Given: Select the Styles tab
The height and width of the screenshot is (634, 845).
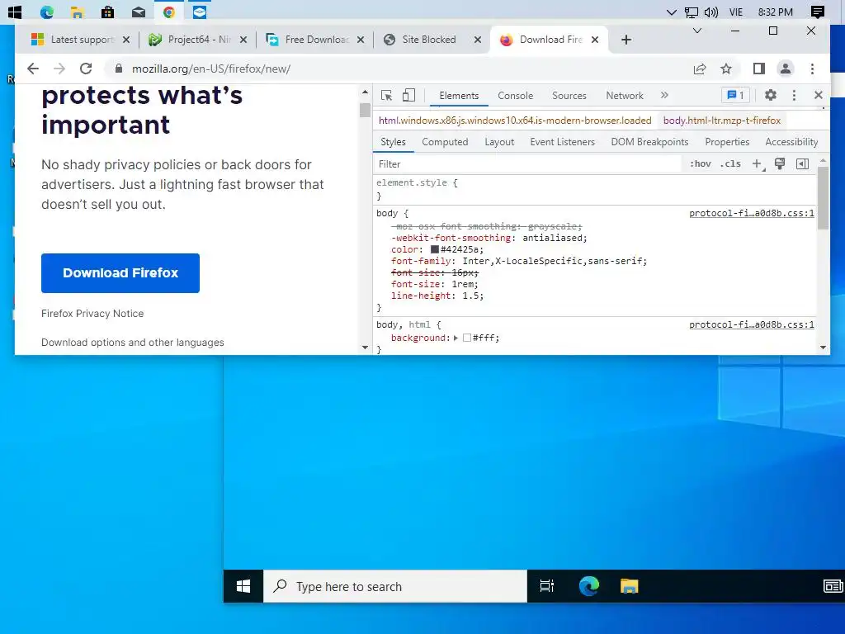Looking at the screenshot, I should tap(393, 142).
